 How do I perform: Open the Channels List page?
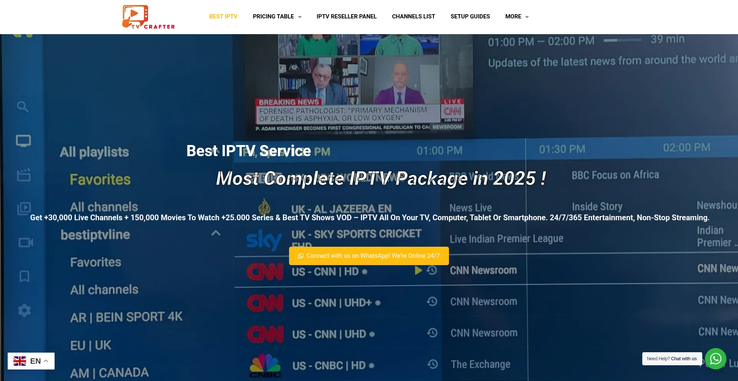(414, 16)
